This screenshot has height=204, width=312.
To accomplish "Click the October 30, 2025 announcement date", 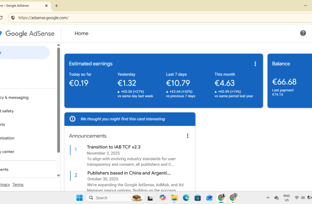I will [x=103, y=179].
